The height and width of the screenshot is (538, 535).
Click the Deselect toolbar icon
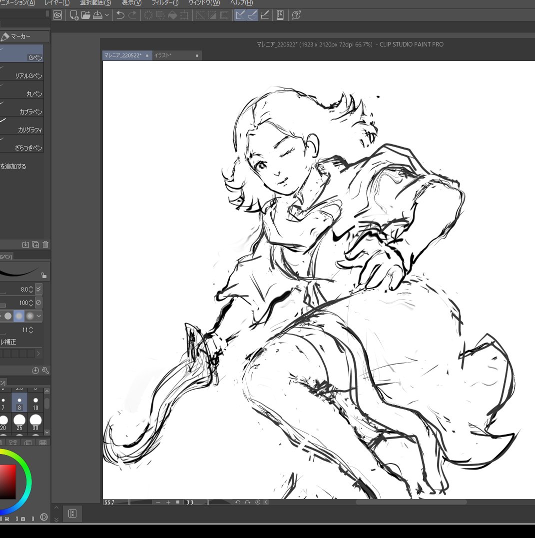coord(200,15)
